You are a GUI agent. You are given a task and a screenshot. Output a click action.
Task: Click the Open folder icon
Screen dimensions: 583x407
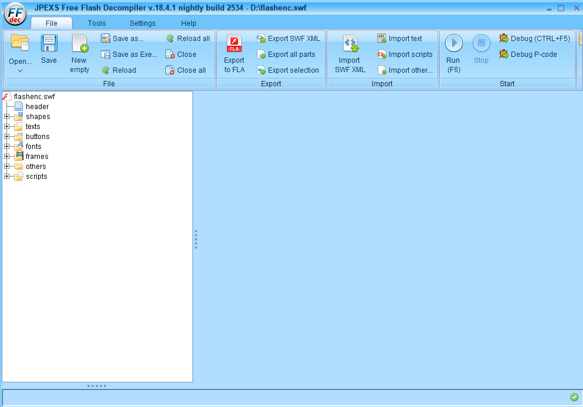[x=20, y=42]
